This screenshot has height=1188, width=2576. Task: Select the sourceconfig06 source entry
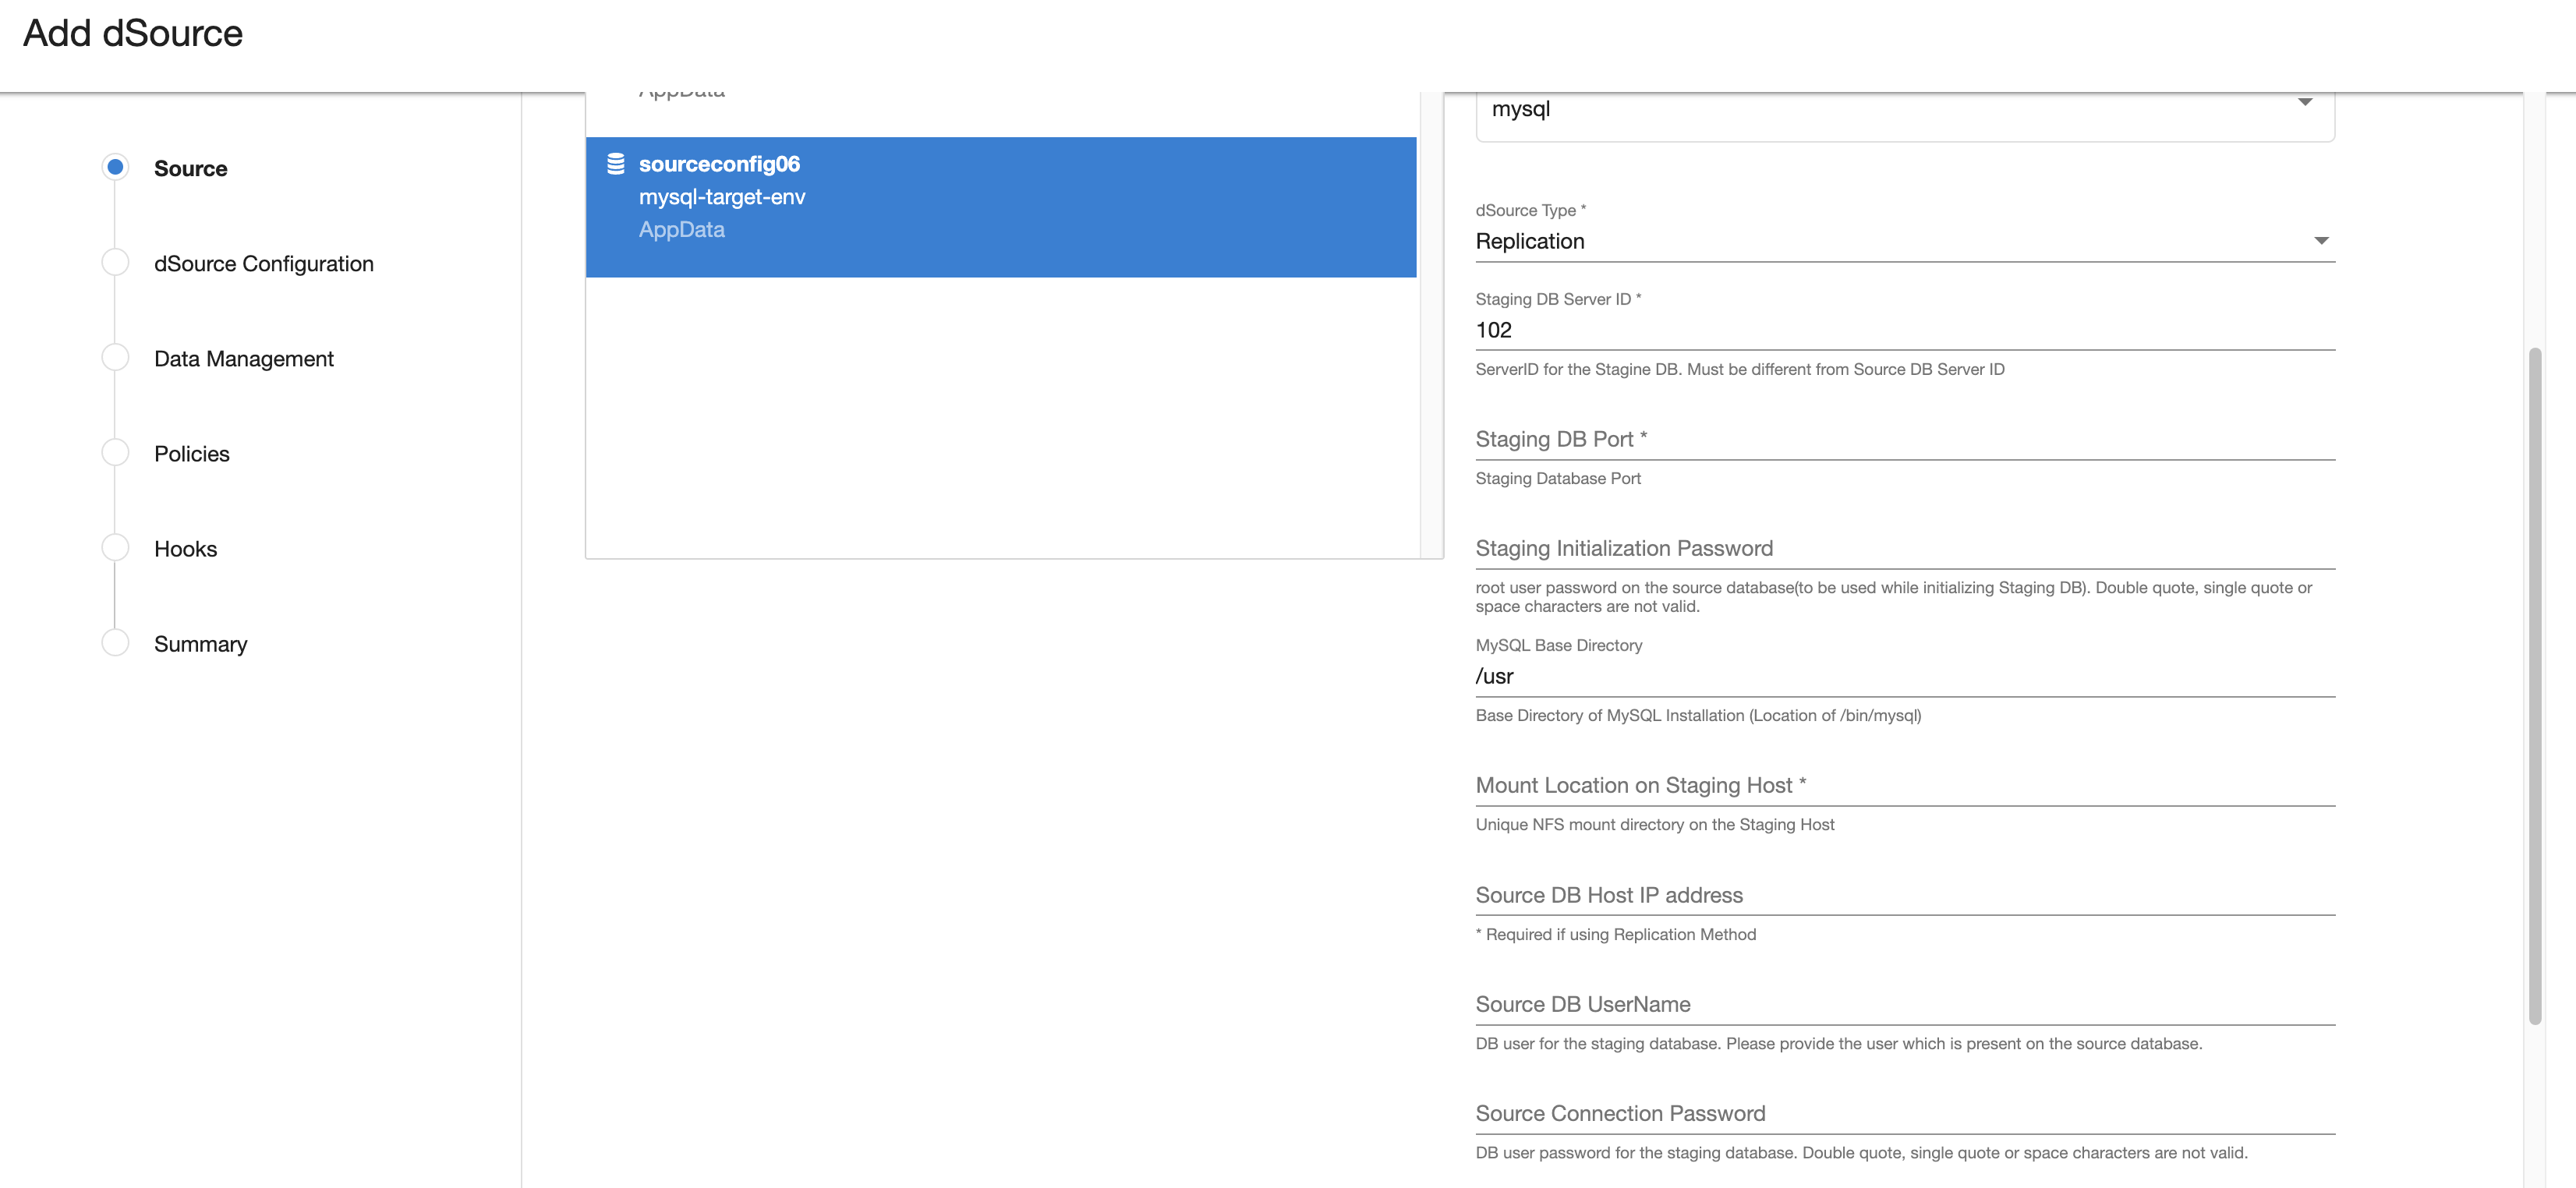pyautogui.click(x=1000, y=206)
